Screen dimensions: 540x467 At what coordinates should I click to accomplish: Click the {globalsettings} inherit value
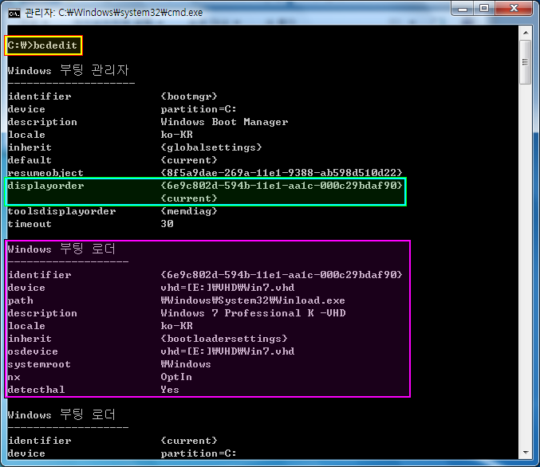(x=211, y=147)
